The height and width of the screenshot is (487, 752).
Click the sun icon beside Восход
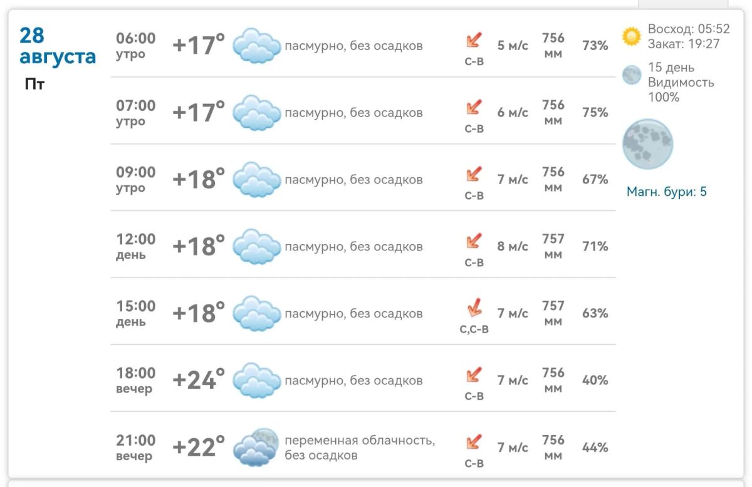632,36
